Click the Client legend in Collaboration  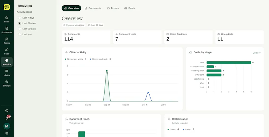click(x=173, y=130)
